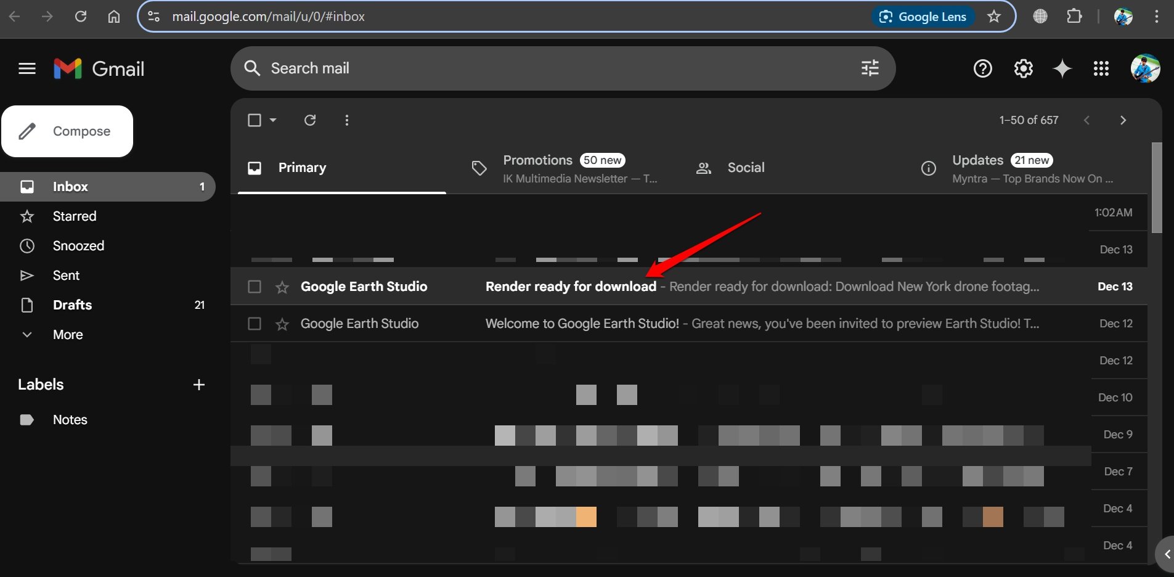Create new label plus icon
1174x577 pixels.
pyautogui.click(x=198, y=385)
